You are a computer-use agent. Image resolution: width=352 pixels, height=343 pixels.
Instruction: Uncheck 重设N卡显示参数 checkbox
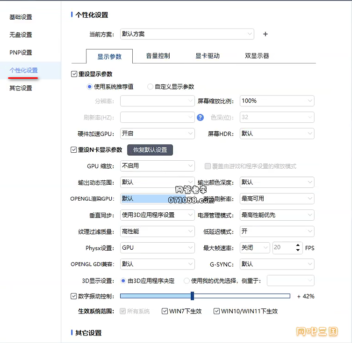(x=74, y=150)
